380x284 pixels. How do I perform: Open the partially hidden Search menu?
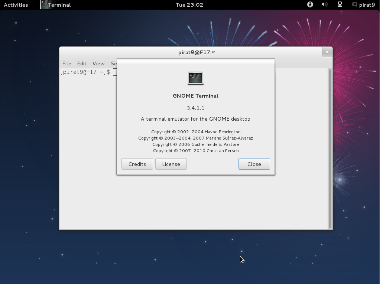(x=113, y=63)
